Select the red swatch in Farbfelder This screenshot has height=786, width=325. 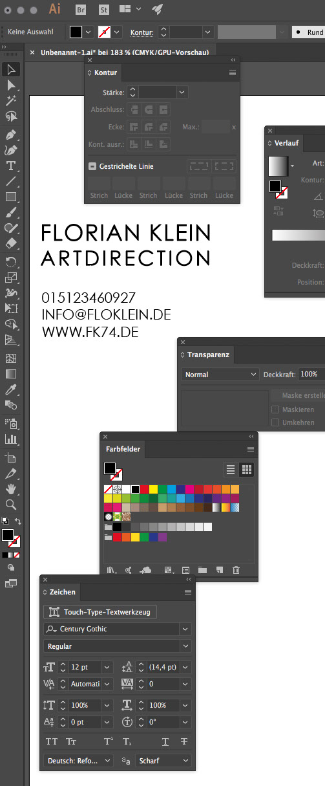[x=144, y=489]
